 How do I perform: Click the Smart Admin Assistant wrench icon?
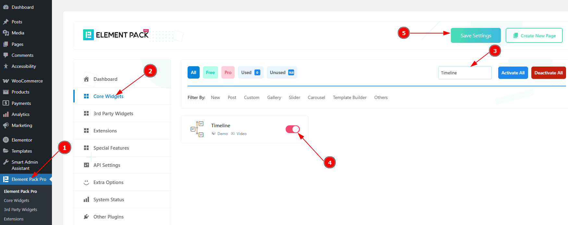[x=6, y=162]
